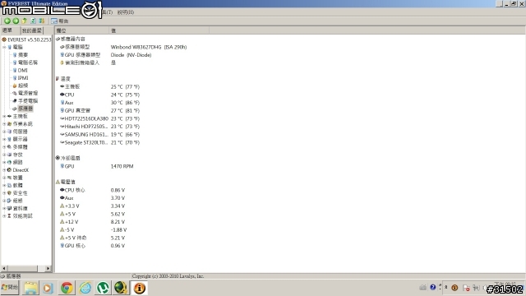Open the 說明(H) help menu
The image size is (526, 296).
click(x=126, y=12)
